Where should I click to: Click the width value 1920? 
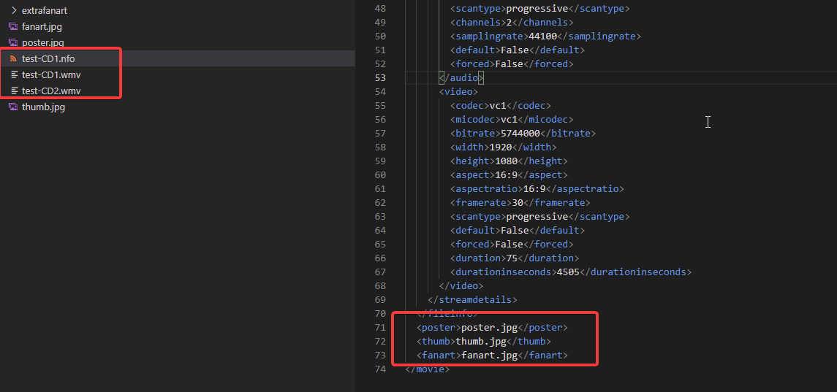coord(500,147)
